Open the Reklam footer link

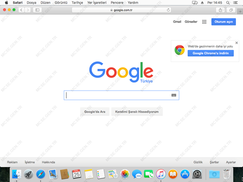tap(12, 162)
